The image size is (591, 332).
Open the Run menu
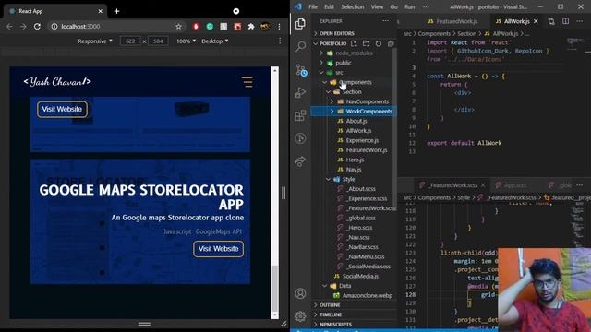(x=410, y=6)
